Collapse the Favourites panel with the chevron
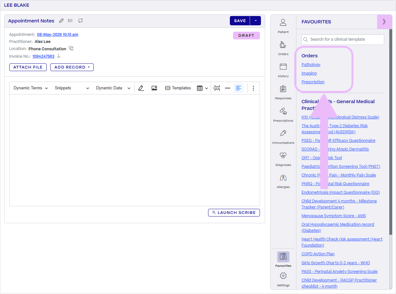 (384, 22)
